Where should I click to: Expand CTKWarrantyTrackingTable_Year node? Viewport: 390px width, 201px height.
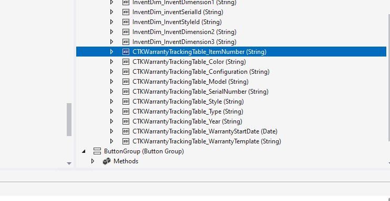point(111,121)
